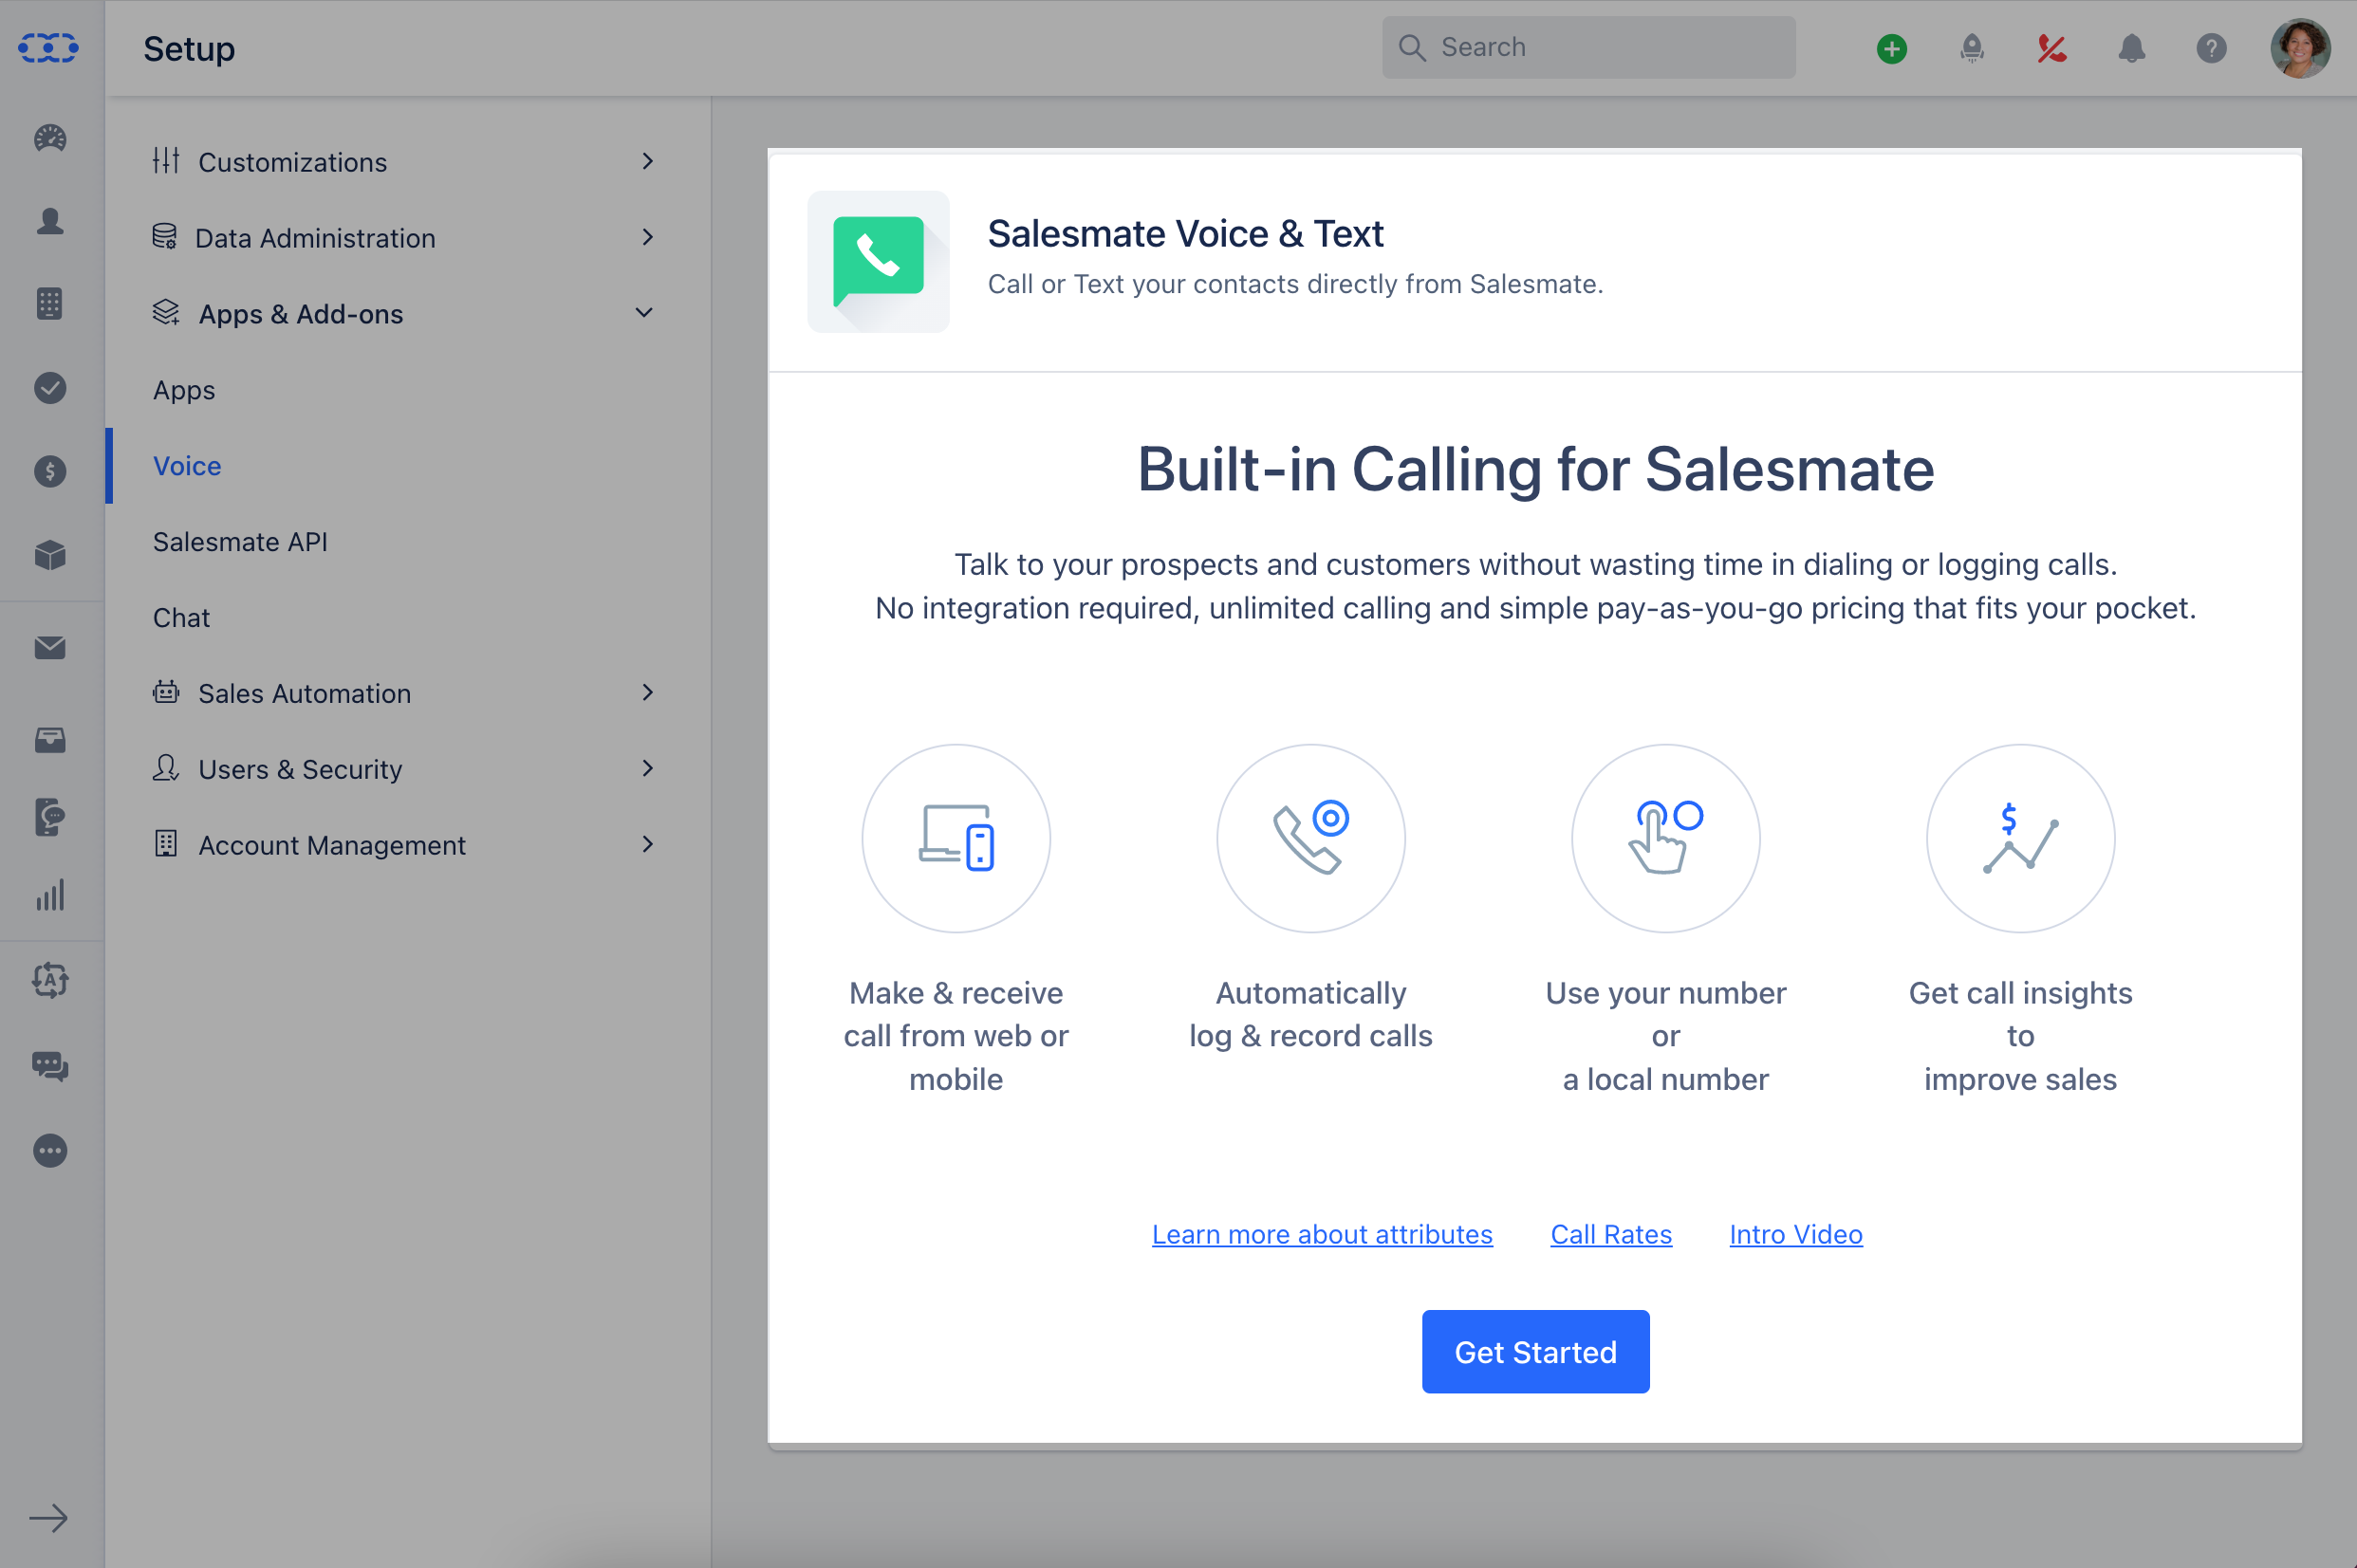Open the help question mark icon
Image resolution: width=2357 pixels, height=1568 pixels.
click(2212, 48)
